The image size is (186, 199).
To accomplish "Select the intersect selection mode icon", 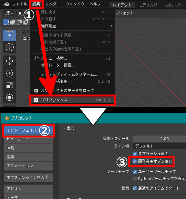I will 26,22.
